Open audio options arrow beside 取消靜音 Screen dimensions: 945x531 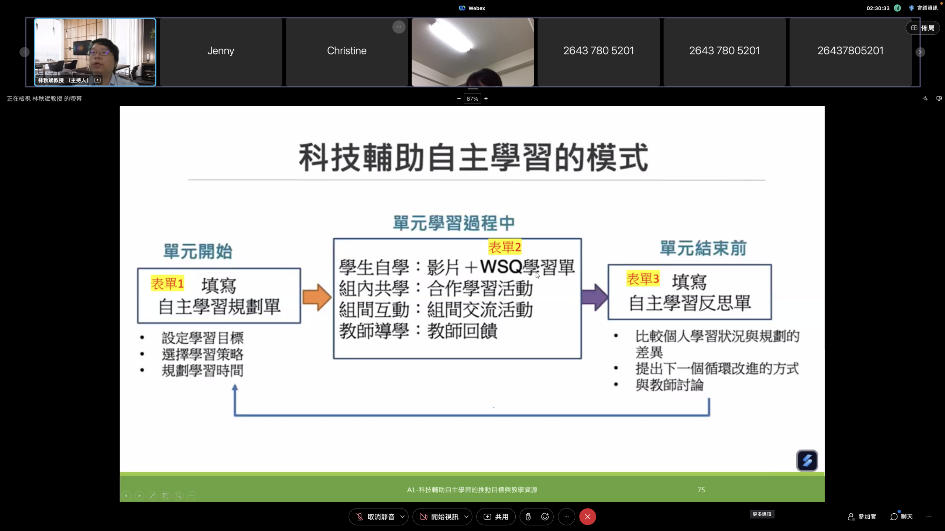(402, 517)
